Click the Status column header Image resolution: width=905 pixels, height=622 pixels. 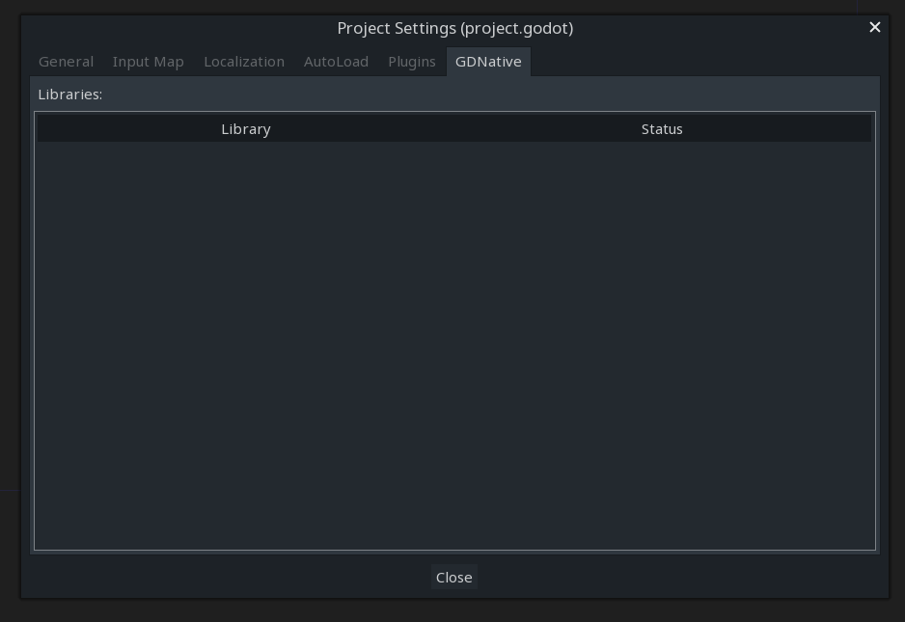point(661,128)
